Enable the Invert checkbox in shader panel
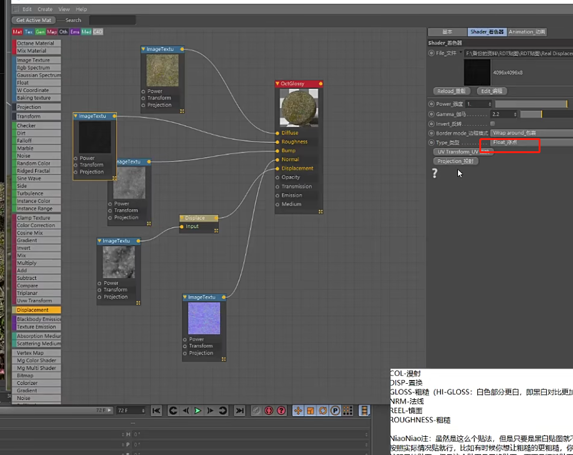 [492, 124]
